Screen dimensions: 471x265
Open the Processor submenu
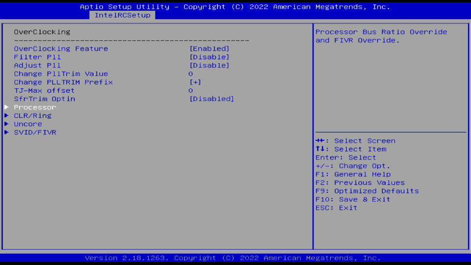tap(35, 107)
